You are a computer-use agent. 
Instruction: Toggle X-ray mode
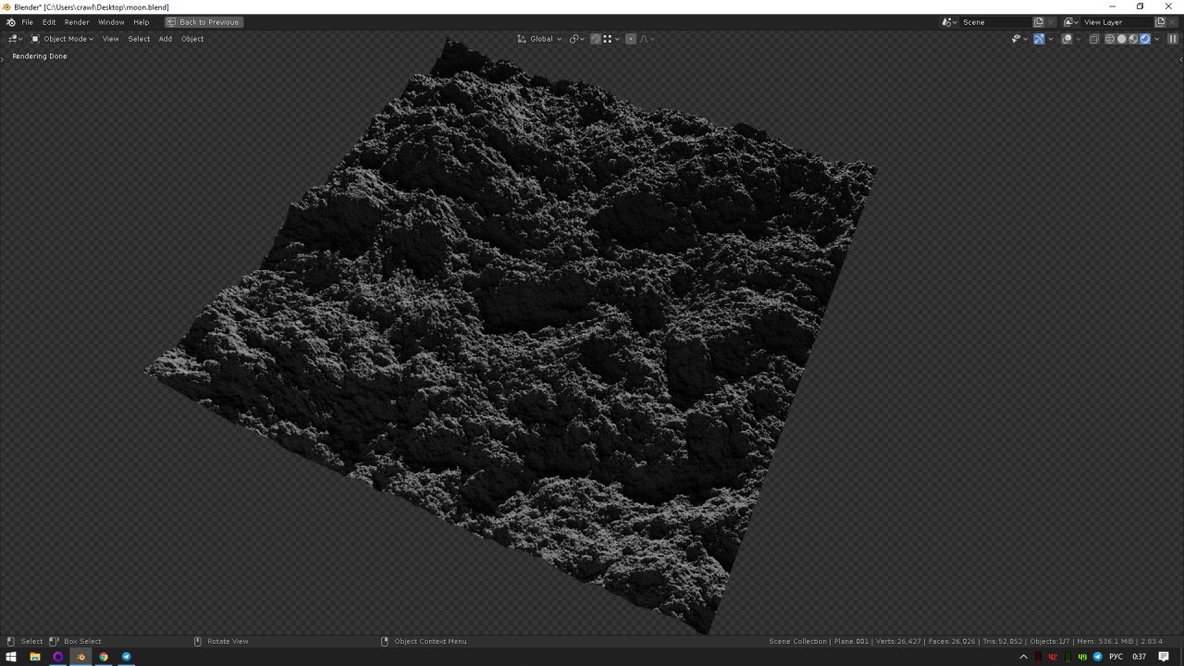click(1094, 39)
